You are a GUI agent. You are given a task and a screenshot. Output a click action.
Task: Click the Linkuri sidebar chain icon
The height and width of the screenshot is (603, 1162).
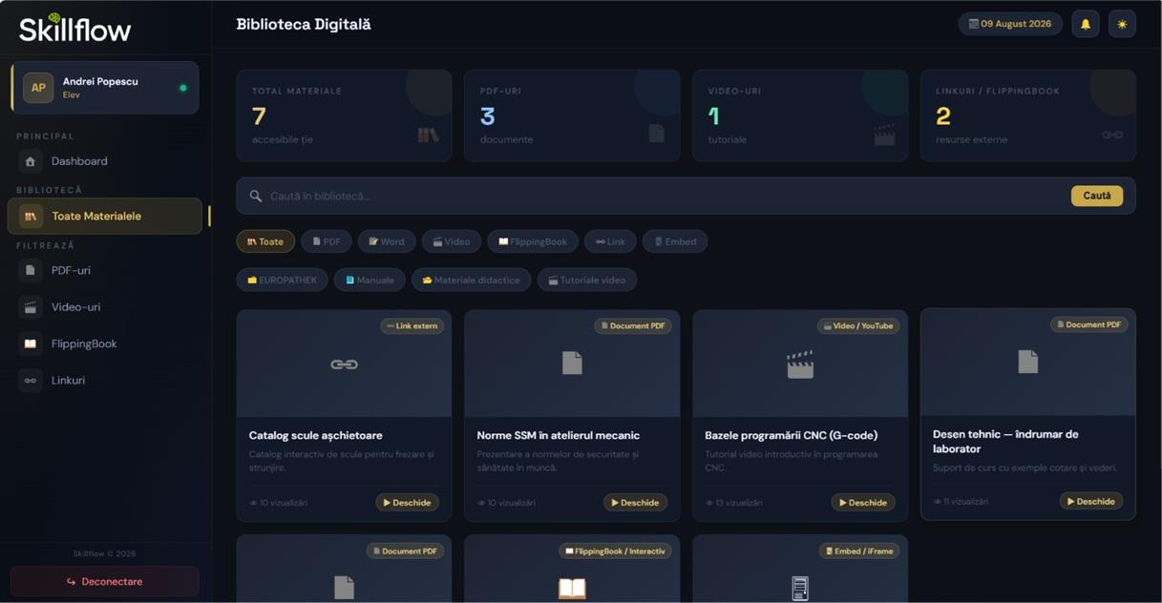point(31,381)
